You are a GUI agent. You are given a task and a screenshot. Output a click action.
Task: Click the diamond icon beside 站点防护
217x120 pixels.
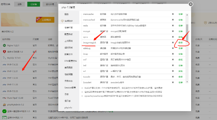(x=62, y=21)
